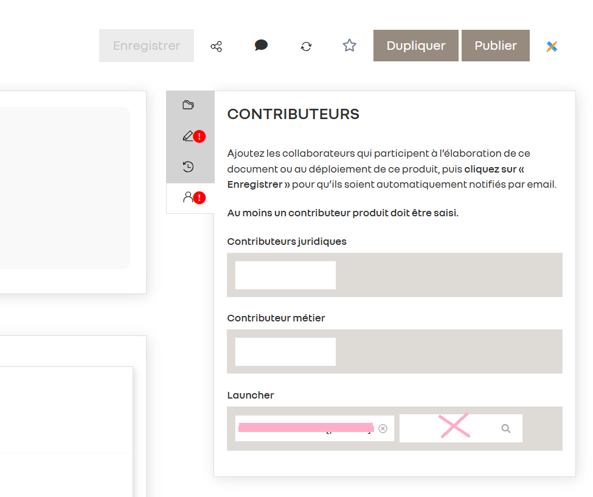593x497 pixels.
Task: Click the refresh arrows icon
Action: pos(306,46)
